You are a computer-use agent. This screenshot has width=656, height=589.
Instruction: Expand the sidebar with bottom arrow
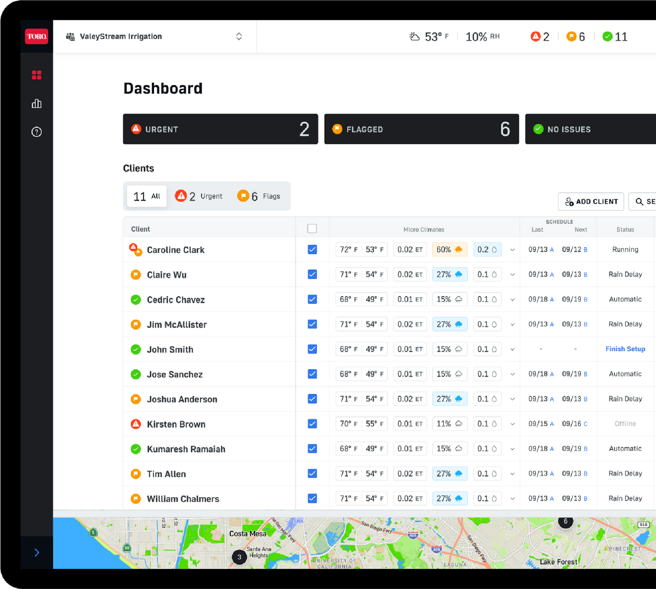click(37, 552)
